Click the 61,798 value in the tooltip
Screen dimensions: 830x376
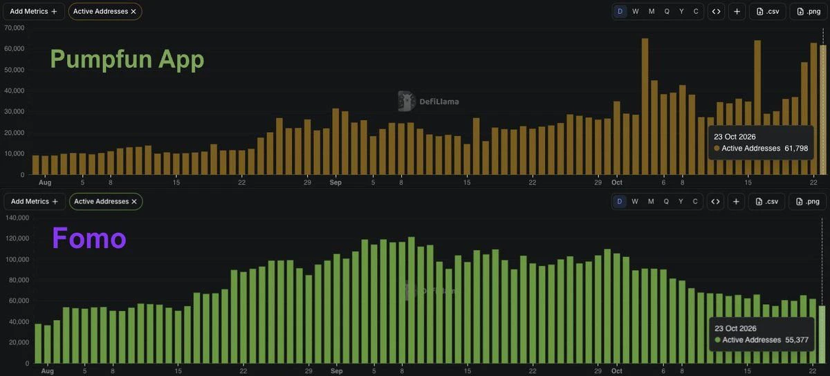point(796,148)
